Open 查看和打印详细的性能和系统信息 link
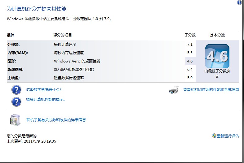Image resolution: width=244 pixels, height=163 pixels. pos(211,90)
